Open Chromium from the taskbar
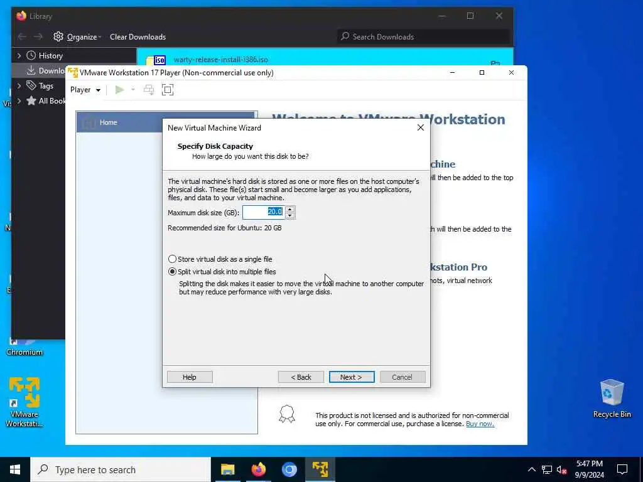Image resolution: width=643 pixels, height=482 pixels. (289, 469)
